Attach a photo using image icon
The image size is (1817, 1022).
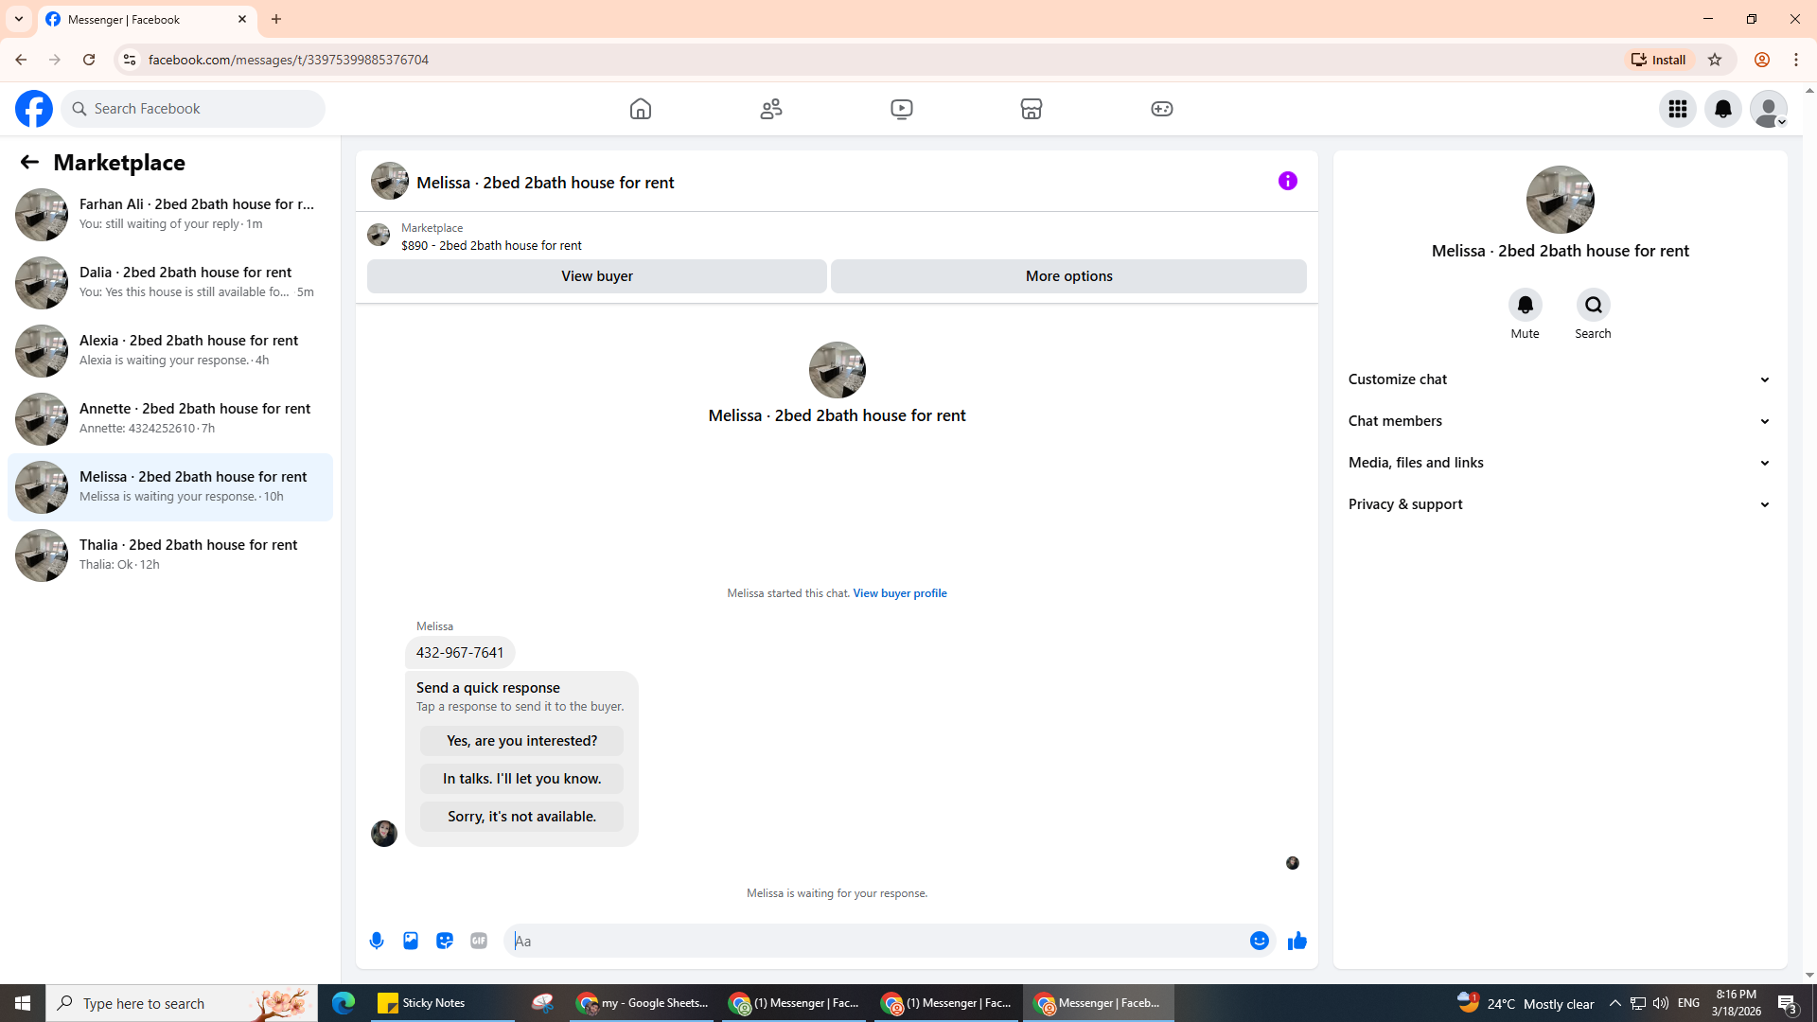411,941
